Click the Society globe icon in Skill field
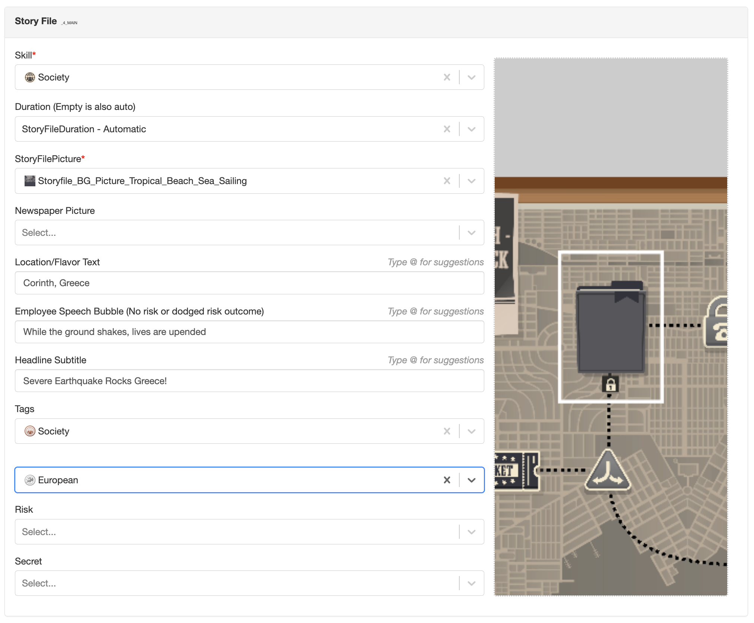This screenshot has height=623, width=754. tap(30, 77)
